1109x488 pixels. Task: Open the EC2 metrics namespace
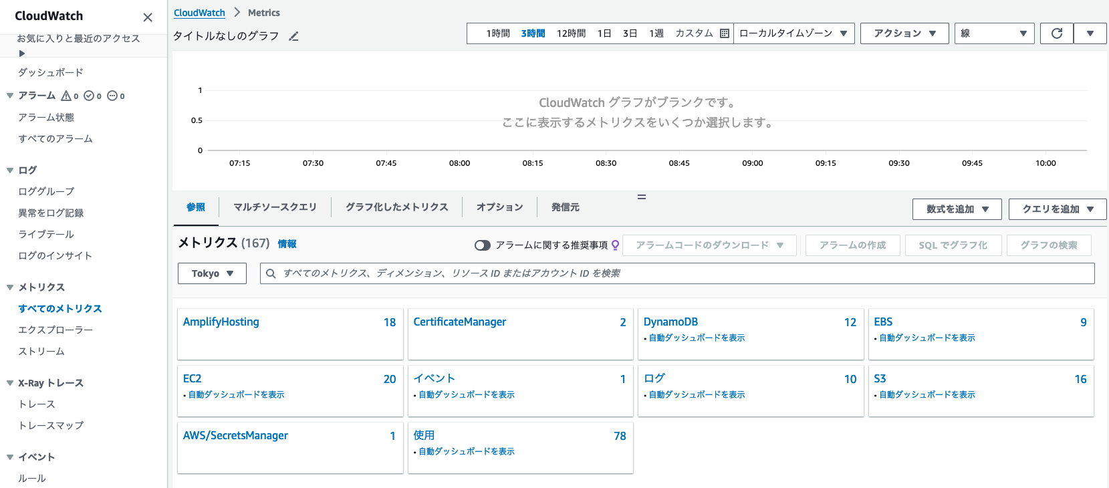192,379
